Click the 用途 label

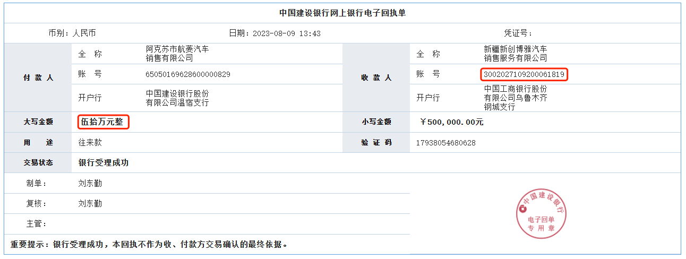click(x=38, y=143)
